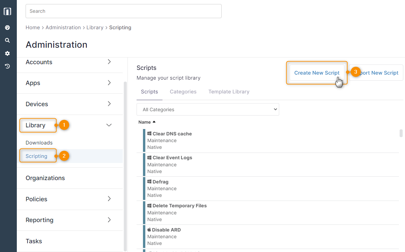Click Administration in the breadcrumb
405x252 pixels.
click(x=63, y=28)
